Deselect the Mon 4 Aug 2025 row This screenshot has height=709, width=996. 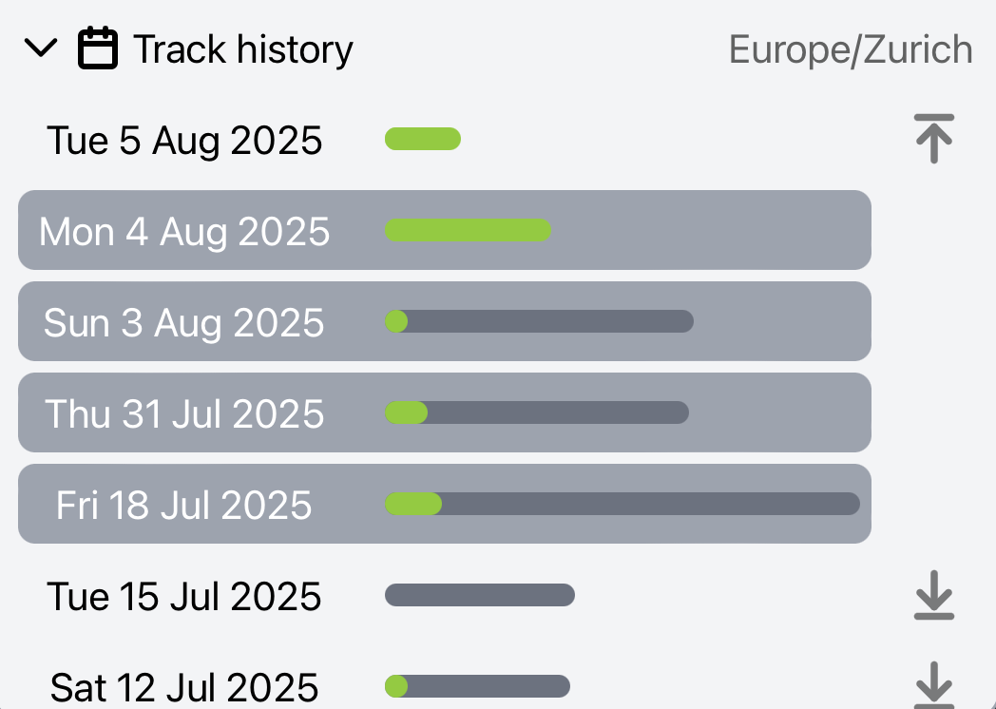coord(184,231)
